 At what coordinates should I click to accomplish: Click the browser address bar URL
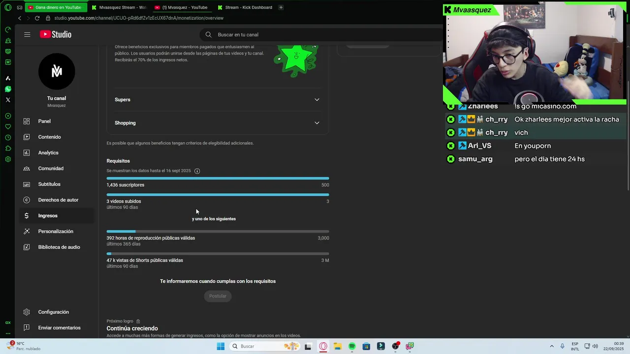coord(139,18)
